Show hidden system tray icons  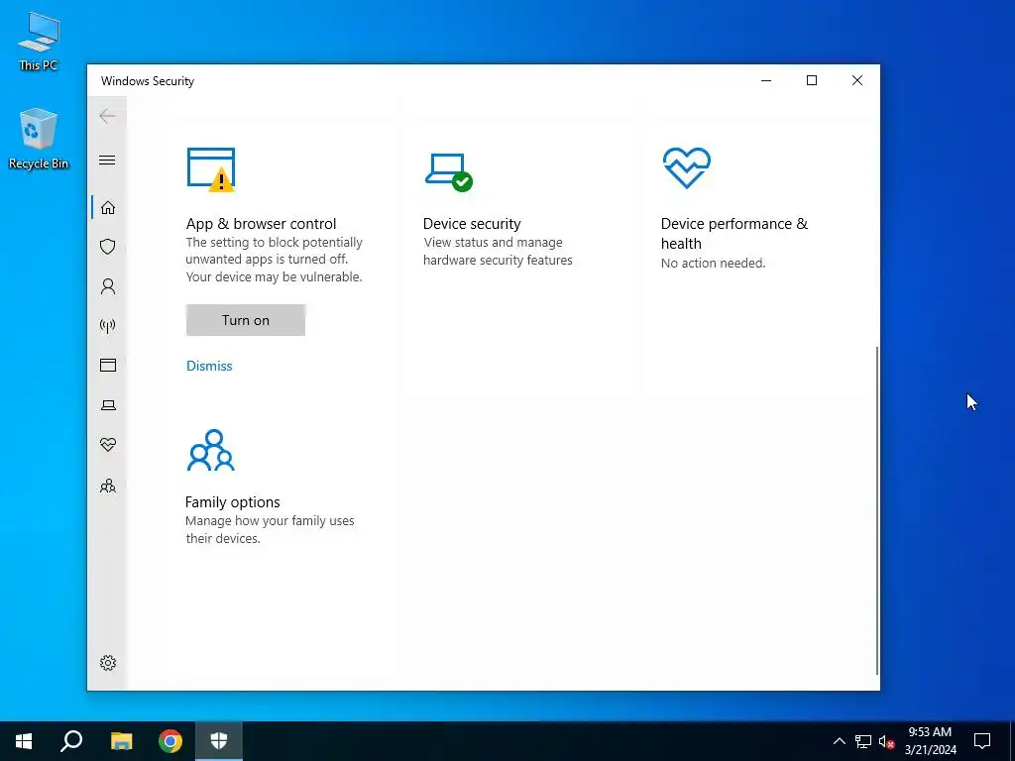[x=839, y=741]
